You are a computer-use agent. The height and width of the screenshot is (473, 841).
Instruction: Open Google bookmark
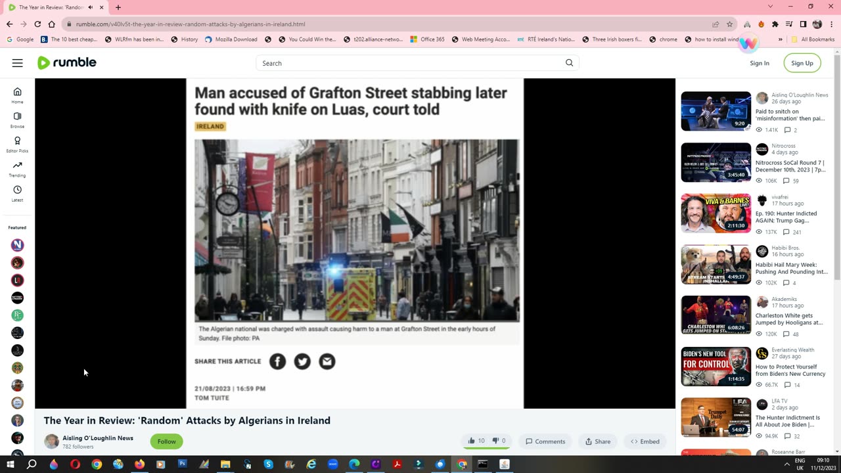[20, 39]
